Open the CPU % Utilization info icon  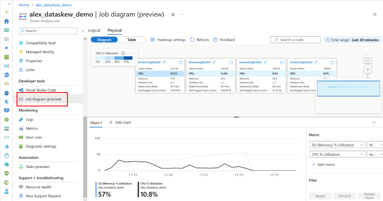pos(123,53)
